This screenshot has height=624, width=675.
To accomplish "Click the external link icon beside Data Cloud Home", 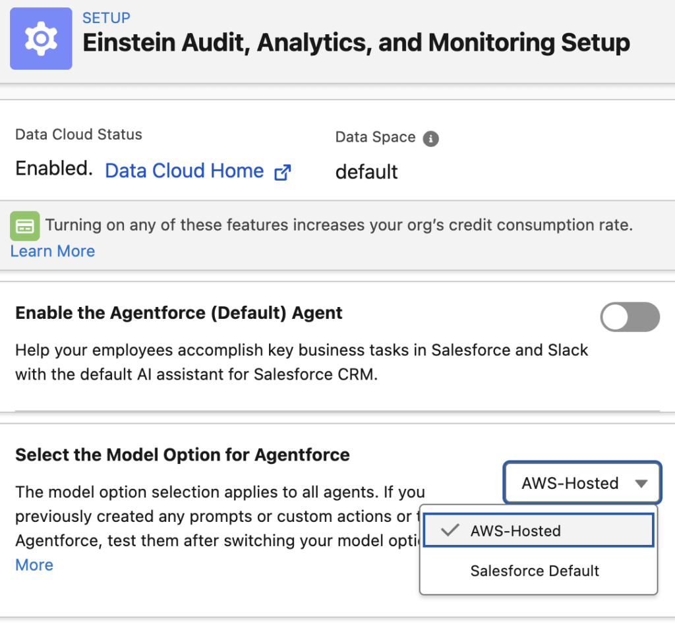I will coord(282,172).
